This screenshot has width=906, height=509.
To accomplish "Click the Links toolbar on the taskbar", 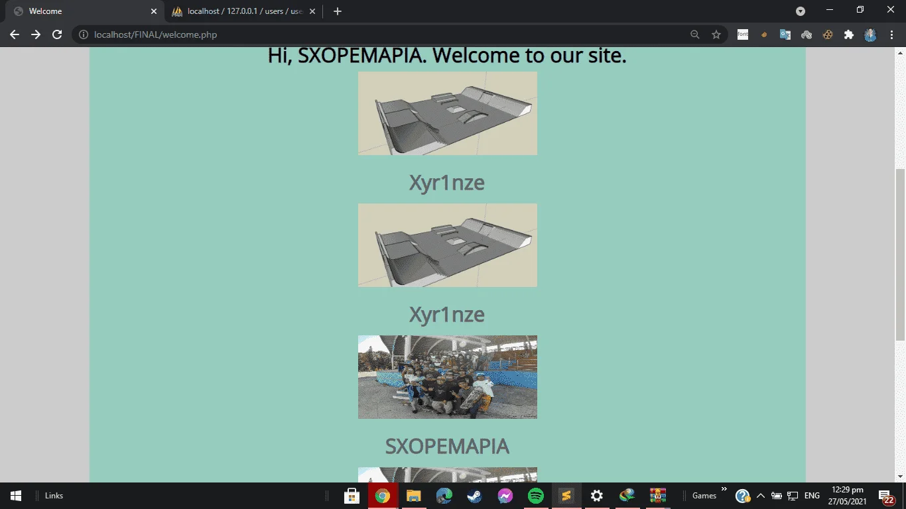I will (x=54, y=496).
